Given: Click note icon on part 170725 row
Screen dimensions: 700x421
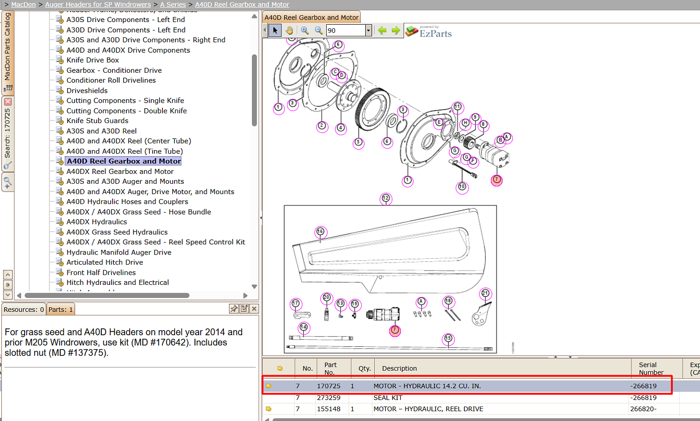Looking at the screenshot, I should coord(269,386).
